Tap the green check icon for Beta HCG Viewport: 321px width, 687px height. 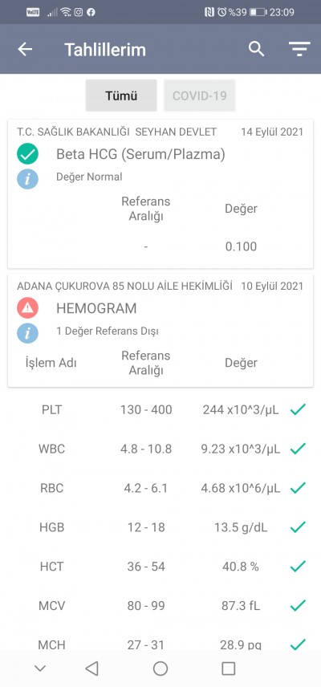tap(27, 154)
